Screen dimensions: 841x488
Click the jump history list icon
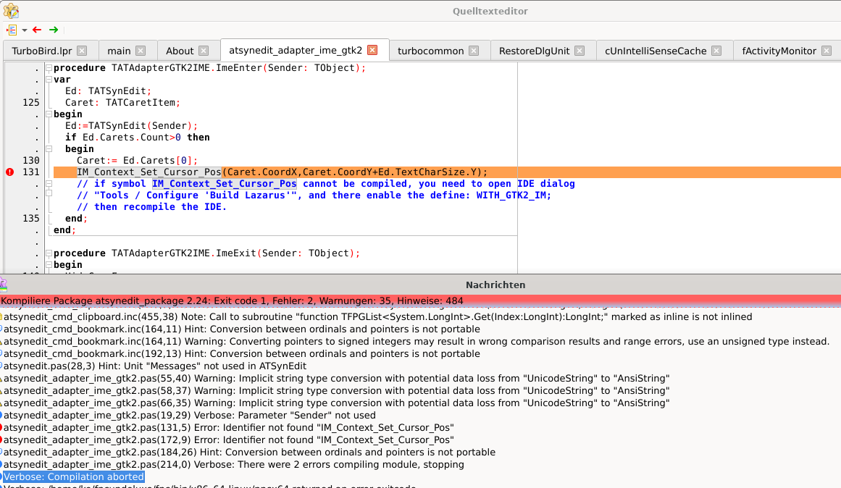[12, 30]
